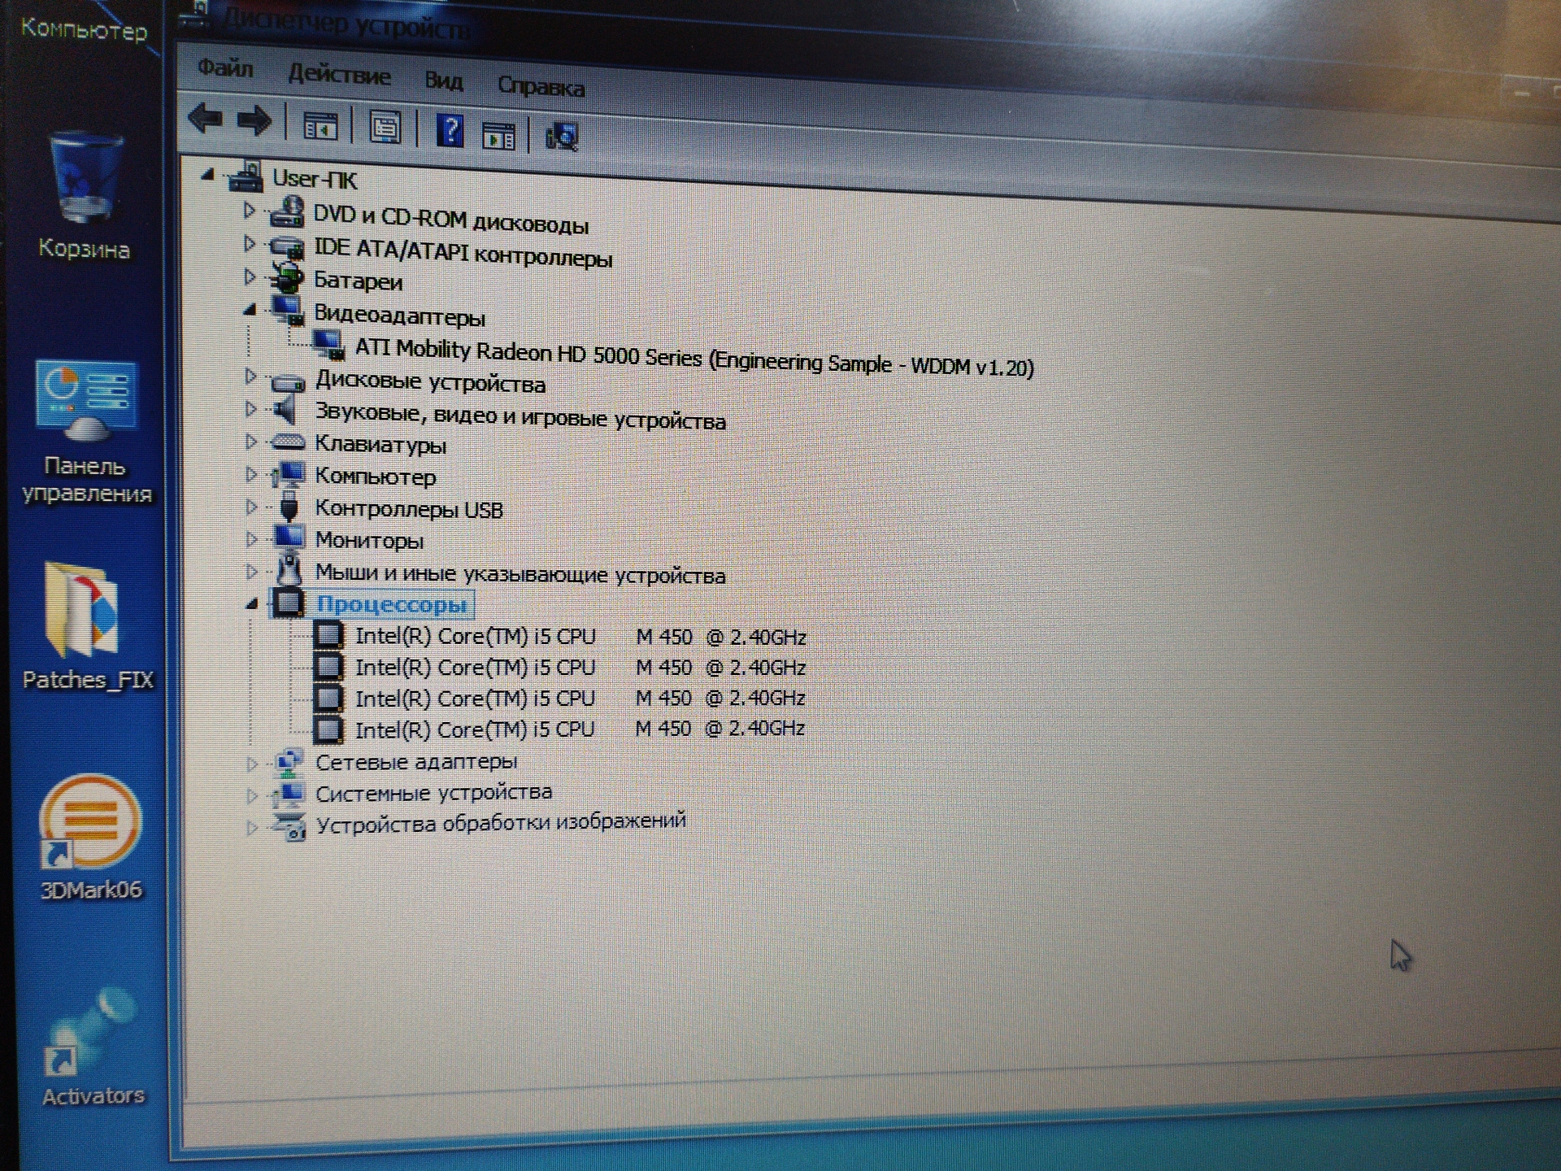The image size is (1561, 1171).
Task: Click the Back arrow toolbar button
Action: 206,120
